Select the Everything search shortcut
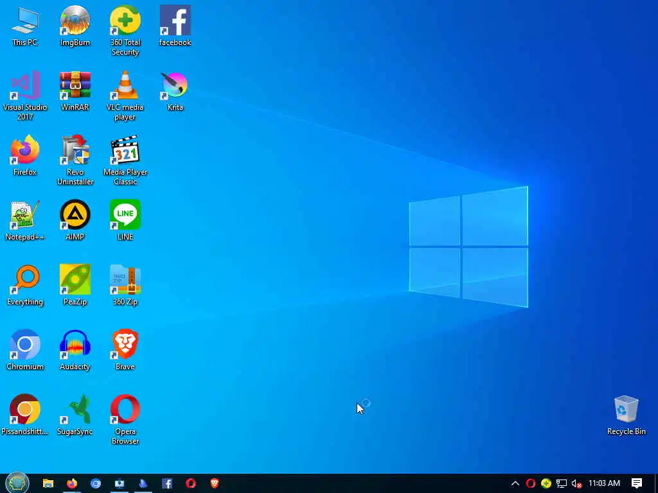Viewport: 658px width, 493px height. (25, 286)
